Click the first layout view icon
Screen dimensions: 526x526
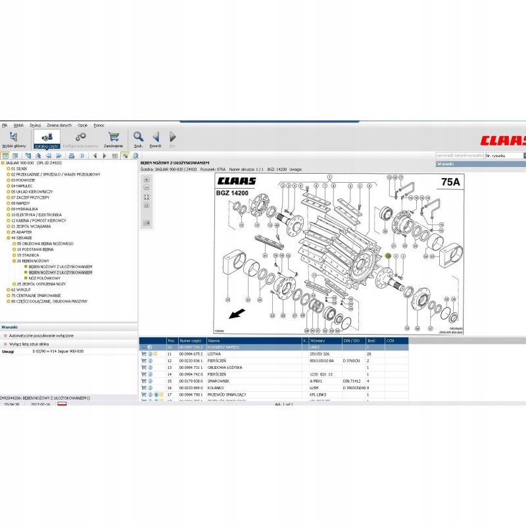[5, 156]
